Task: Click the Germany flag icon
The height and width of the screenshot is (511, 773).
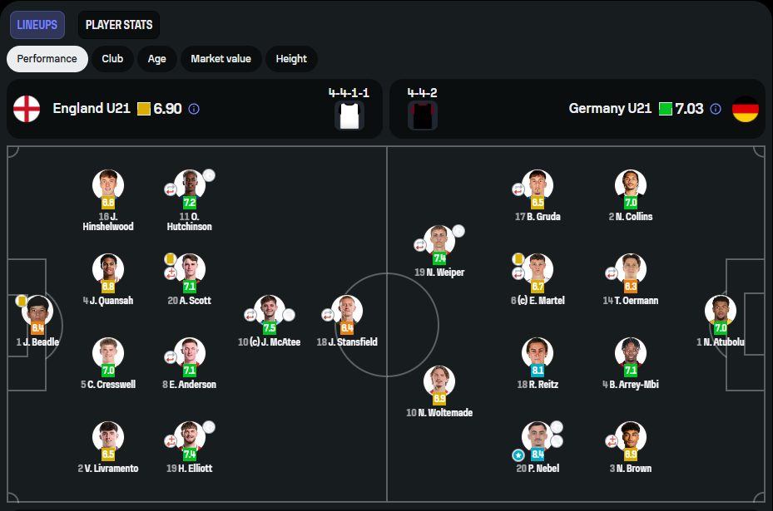Action: pyautogui.click(x=746, y=109)
